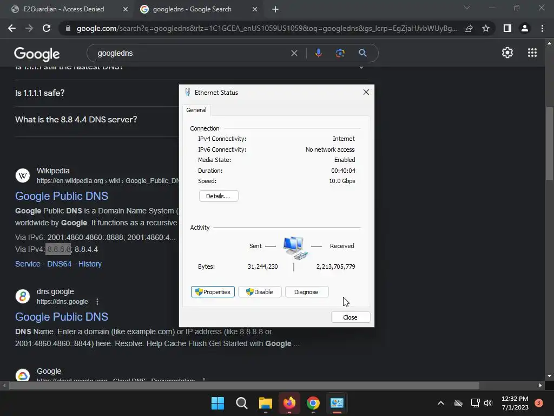Open the Chrome profile menu
554x416 pixels.
point(525,28)
